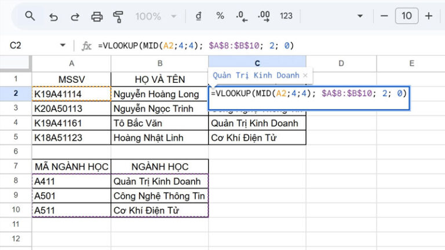The width and height of the screenshot is (445, 250).
Task: Select column D header
Action: pos(341,63)
